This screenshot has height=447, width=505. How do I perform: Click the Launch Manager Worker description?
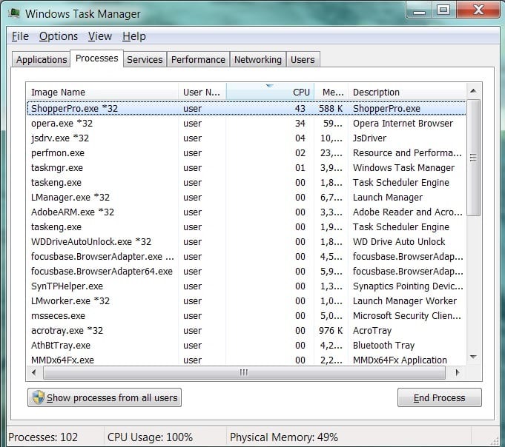click(405, 300)
